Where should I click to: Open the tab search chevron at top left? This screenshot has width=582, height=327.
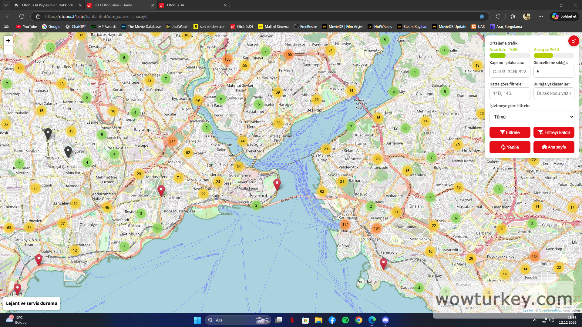pyautogui.click(x=6, y=5)
